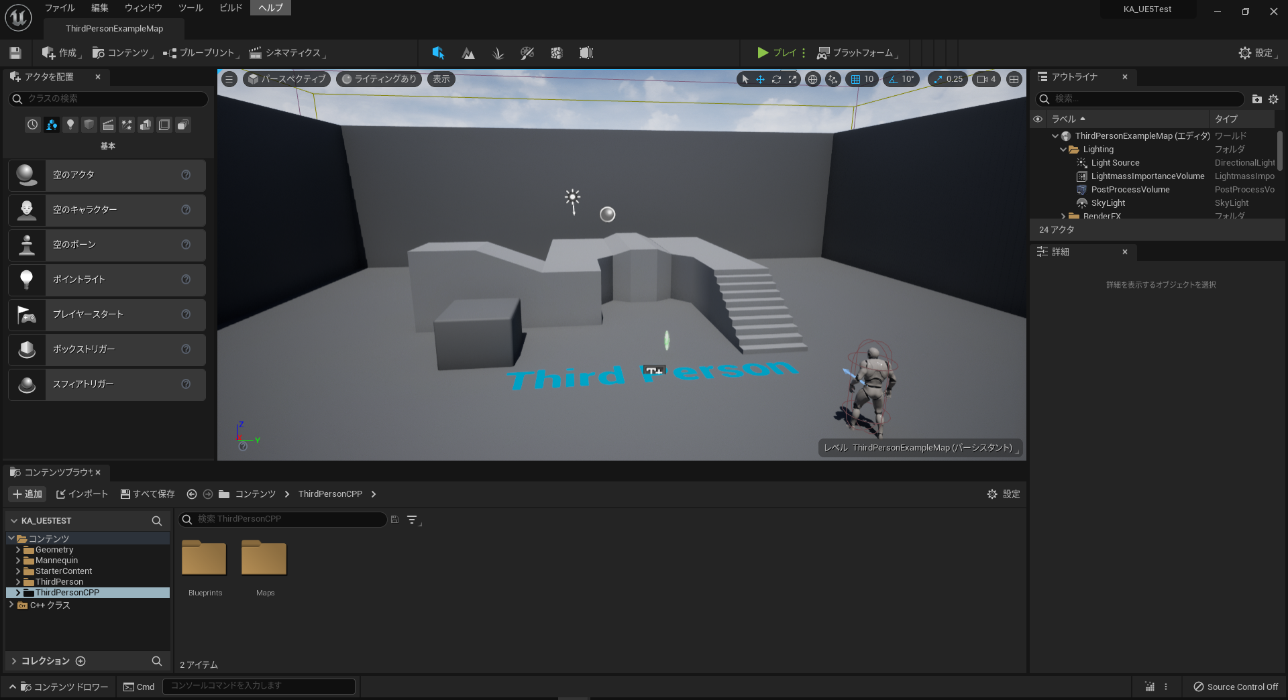Activate the scale gizmo tool

[793, 79]
